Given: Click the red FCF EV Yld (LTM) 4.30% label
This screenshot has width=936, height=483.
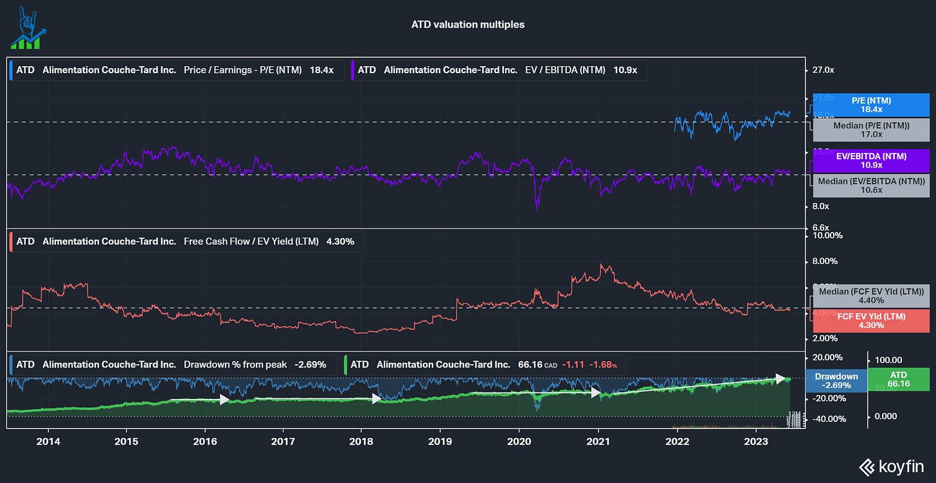Looking at the screenshot, I should (x=871, y=321).
